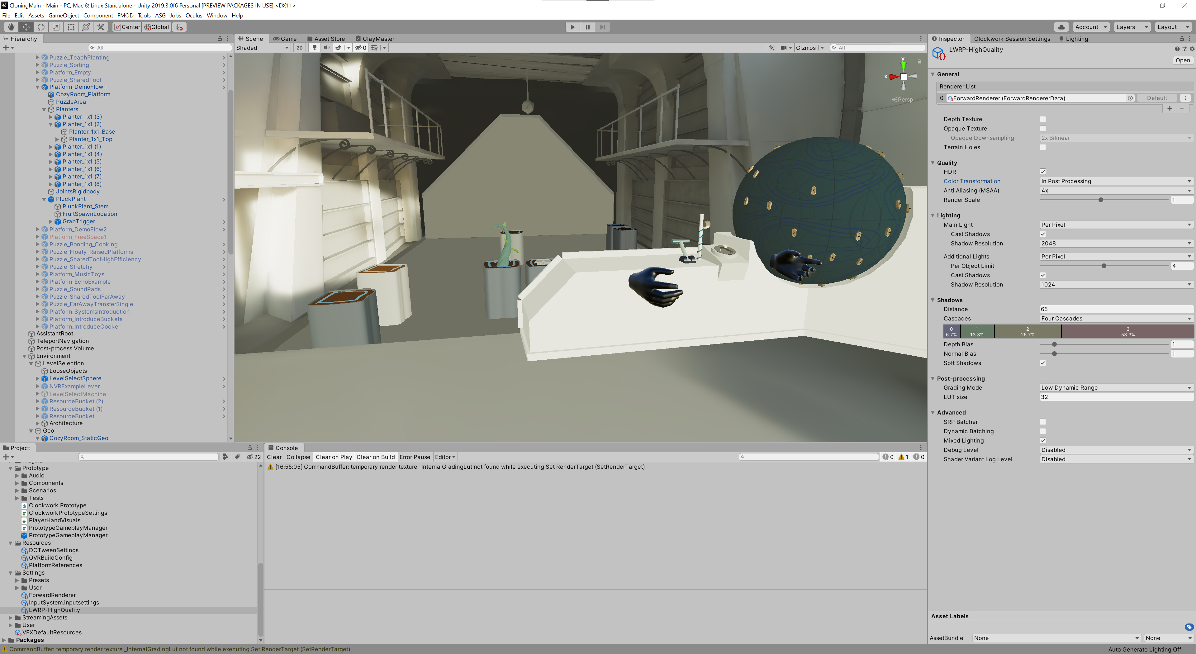Click the Render Scale slider handle
The width and height of the screenshot is (1196, 654).
tap(1100, 200)
